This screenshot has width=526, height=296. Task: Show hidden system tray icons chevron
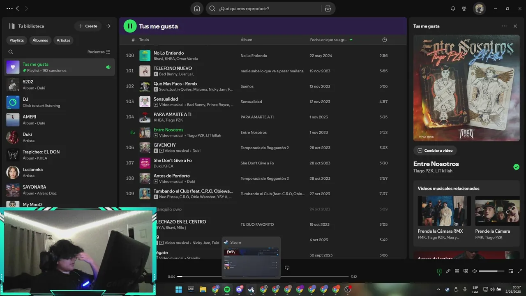click(438, 289)
